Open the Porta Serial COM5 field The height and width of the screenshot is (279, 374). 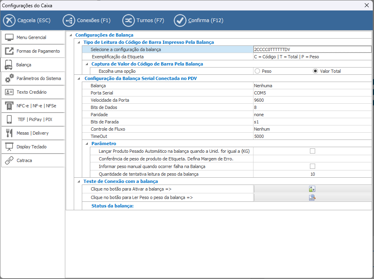point(312,93)
